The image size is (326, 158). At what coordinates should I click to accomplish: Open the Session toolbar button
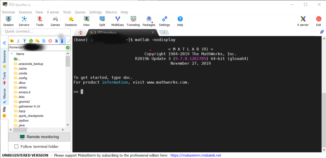(x=8, y=21)
